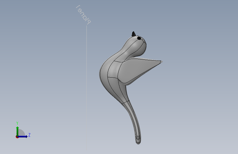Click the coordinate triad's green Y axis arrow
This screenshot has height=154, width=238.
18,131
